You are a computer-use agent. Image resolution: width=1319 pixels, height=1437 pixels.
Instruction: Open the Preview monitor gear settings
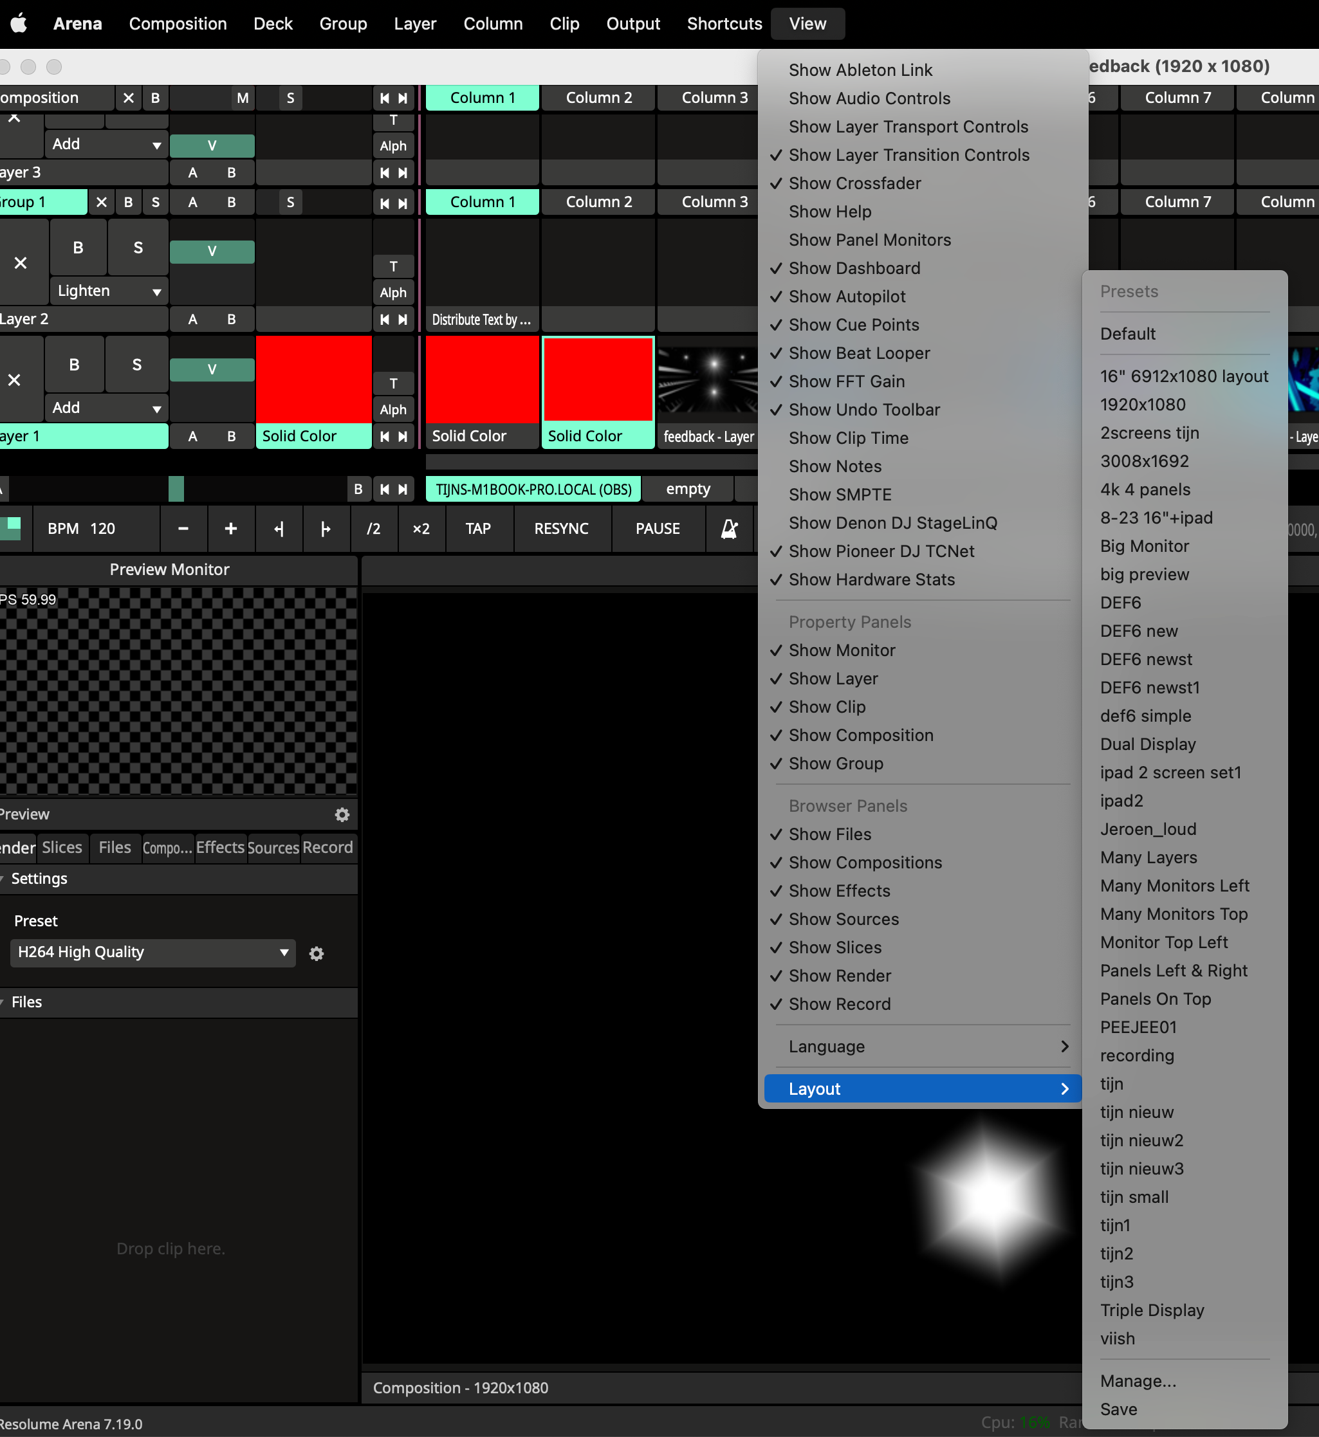pos(342,814)
